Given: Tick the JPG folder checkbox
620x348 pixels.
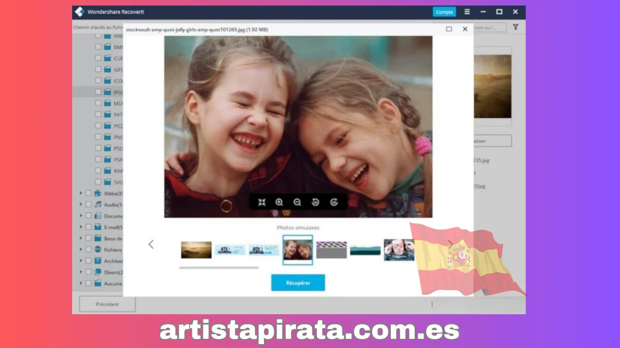Looking at the screenshot, I should pos(98,92).
